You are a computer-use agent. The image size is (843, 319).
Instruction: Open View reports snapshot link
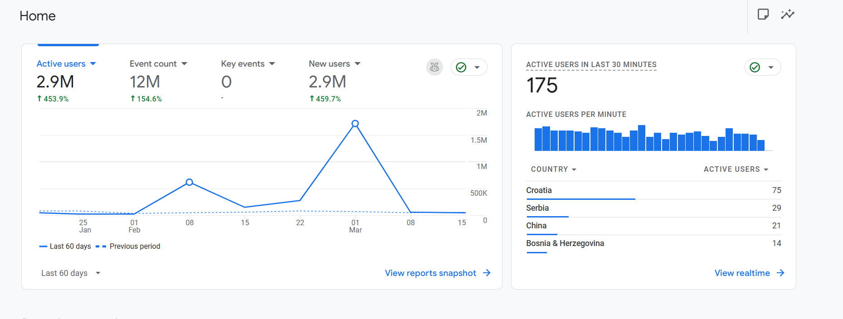coord(430,273)
